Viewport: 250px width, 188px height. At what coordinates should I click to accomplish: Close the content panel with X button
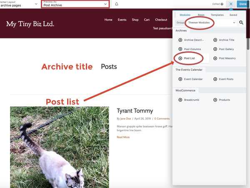231,4
